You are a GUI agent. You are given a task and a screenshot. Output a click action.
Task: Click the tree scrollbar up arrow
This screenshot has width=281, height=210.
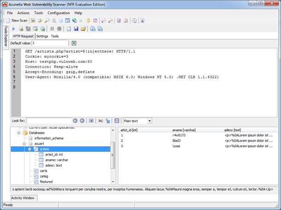tap(113, 130)
